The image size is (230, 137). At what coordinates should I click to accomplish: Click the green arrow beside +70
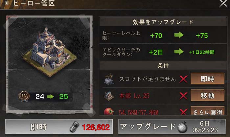(179, 35)
